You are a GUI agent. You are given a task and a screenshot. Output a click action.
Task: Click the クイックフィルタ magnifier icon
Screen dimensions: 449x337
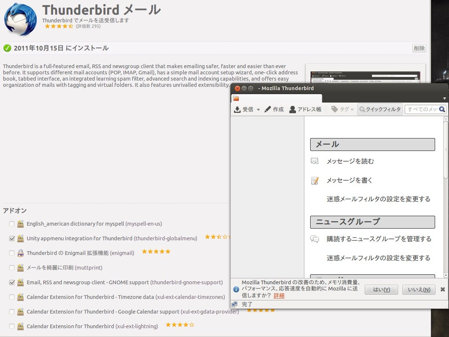point(362,109)
